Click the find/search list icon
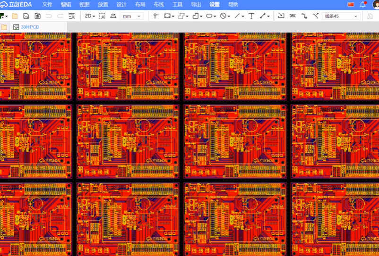 click(72, 16)
